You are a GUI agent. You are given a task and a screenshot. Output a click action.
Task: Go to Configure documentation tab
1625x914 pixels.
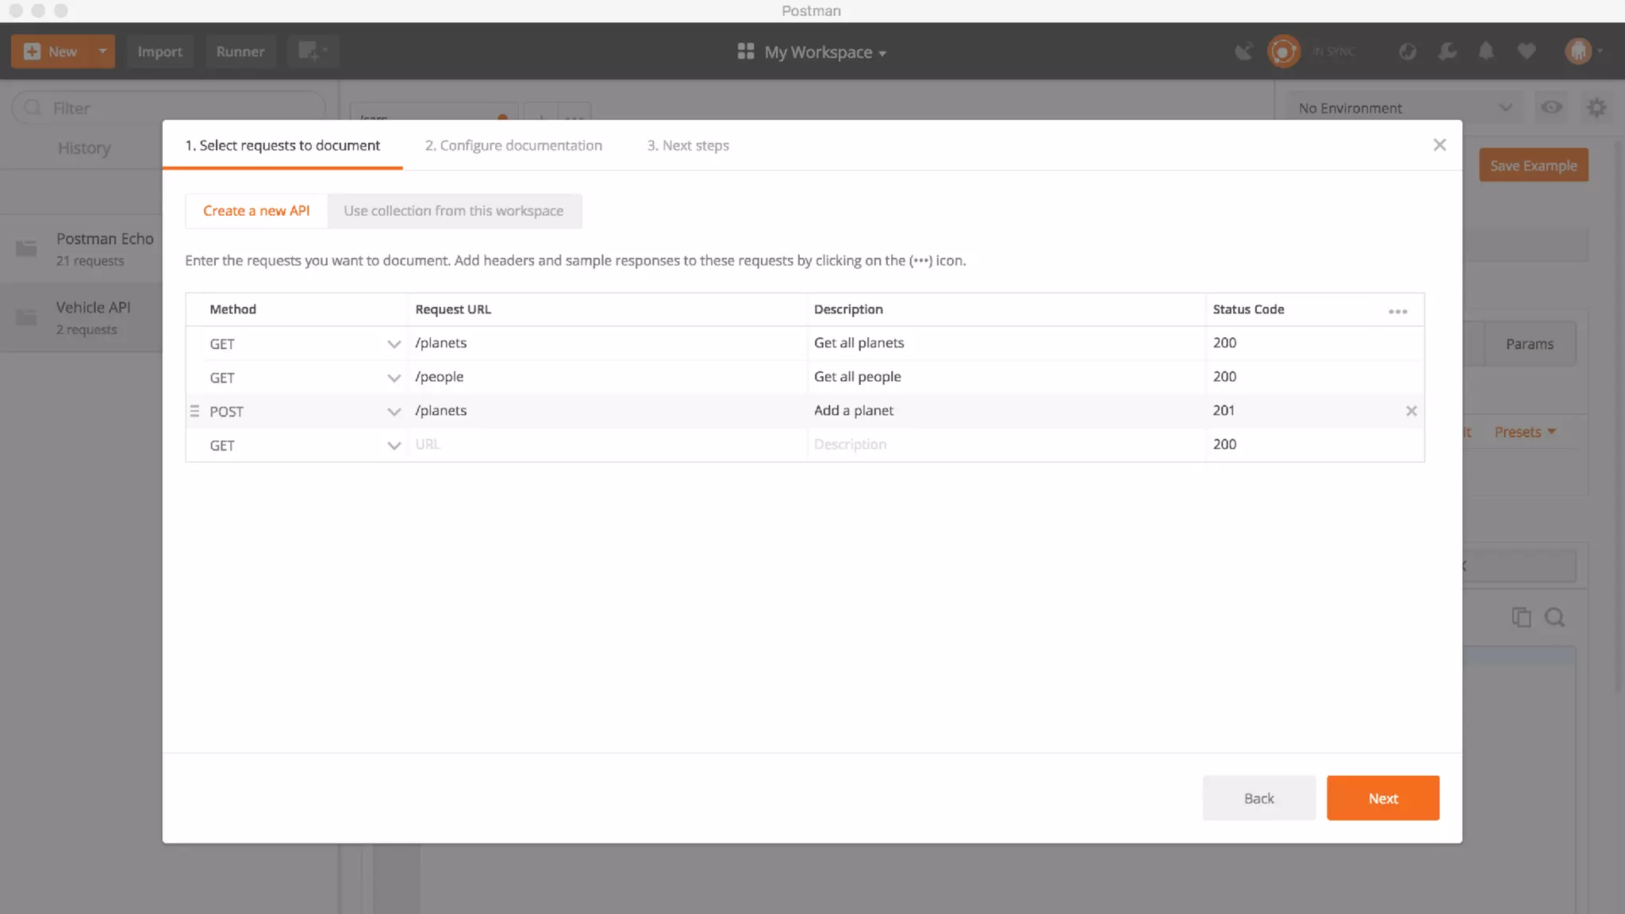pos(513,145)
